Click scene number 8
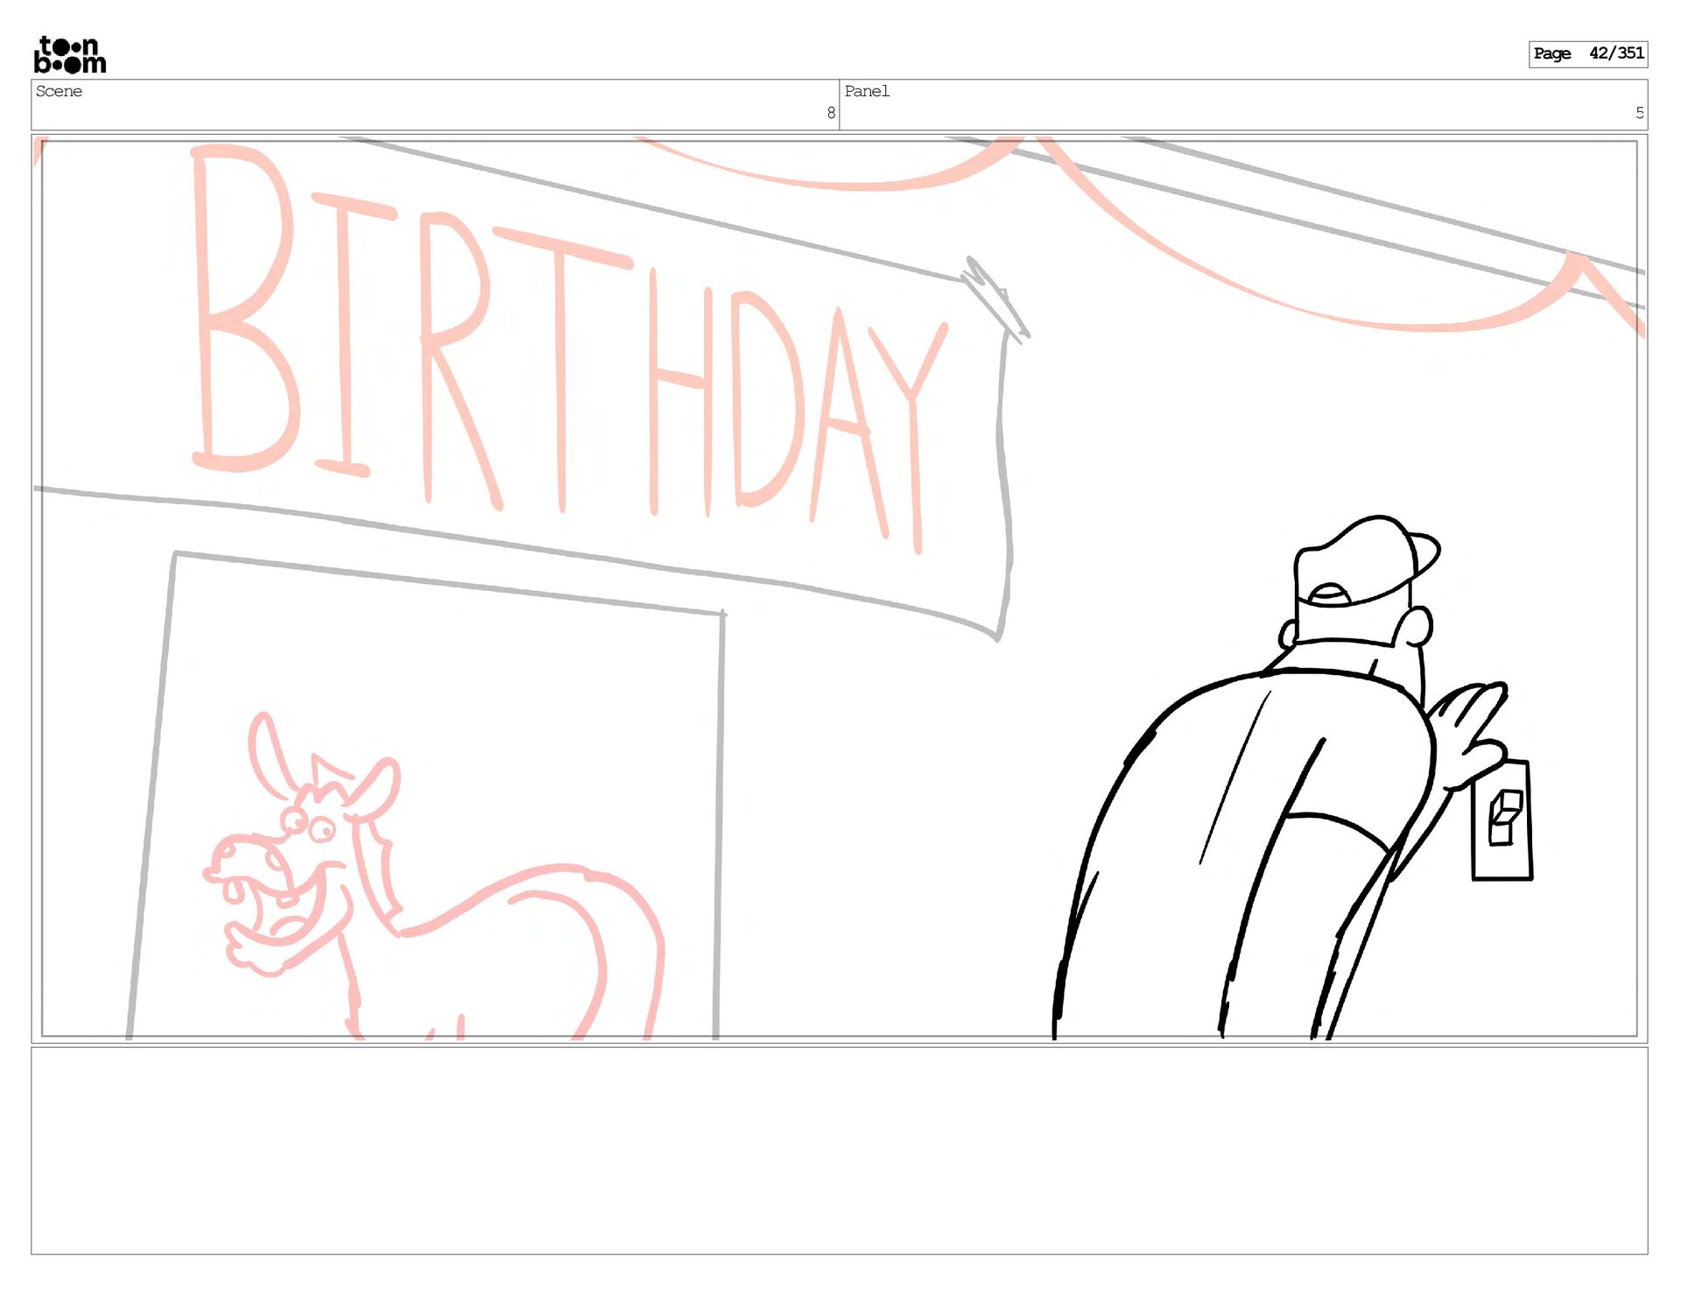The width and height of the screenshot is (1681, 1301). [x=830, y=113]
